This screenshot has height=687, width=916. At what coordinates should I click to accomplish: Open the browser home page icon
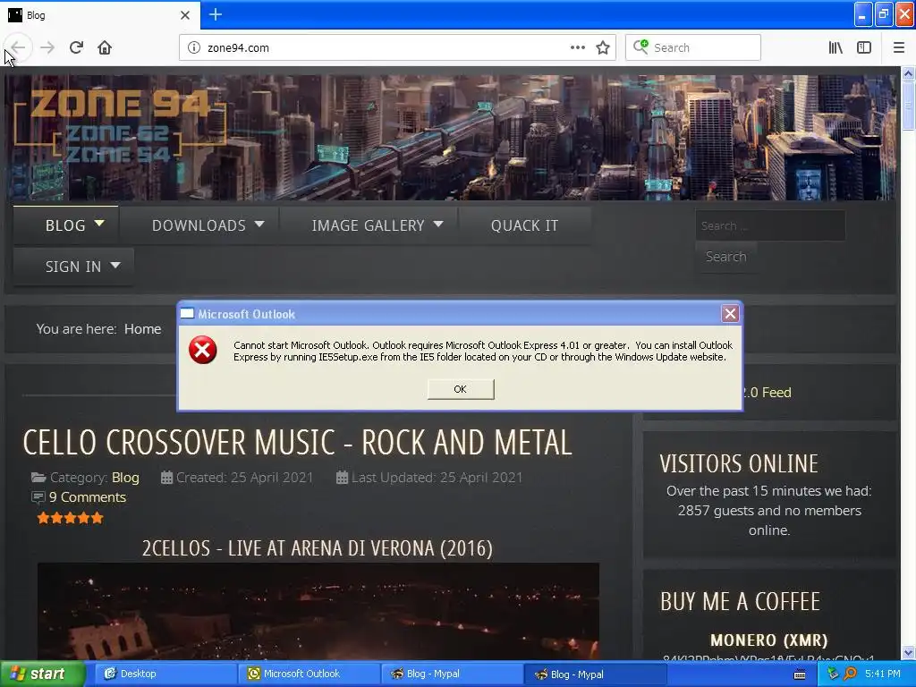tap(105, 48)
